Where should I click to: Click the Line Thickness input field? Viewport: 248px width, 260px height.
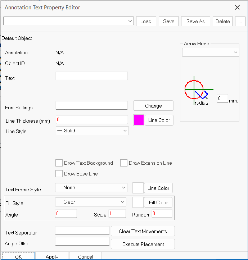coord(92,120)
